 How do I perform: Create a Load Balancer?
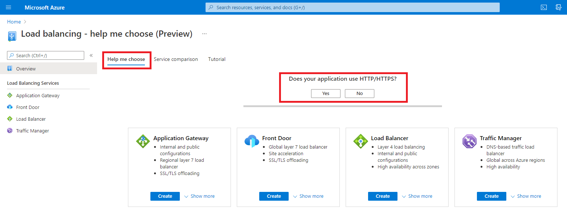click(383, 196)
